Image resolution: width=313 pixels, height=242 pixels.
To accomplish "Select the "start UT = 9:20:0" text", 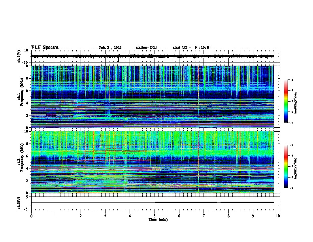I will pos(191,47).
